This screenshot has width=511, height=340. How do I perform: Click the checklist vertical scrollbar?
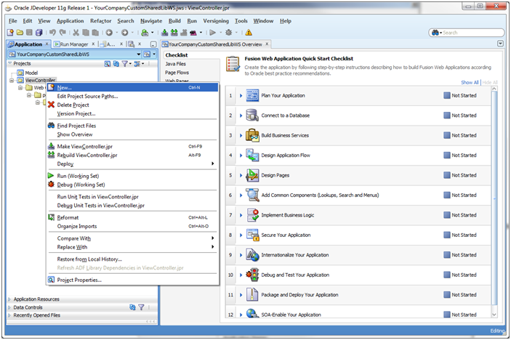coord(494,198)
